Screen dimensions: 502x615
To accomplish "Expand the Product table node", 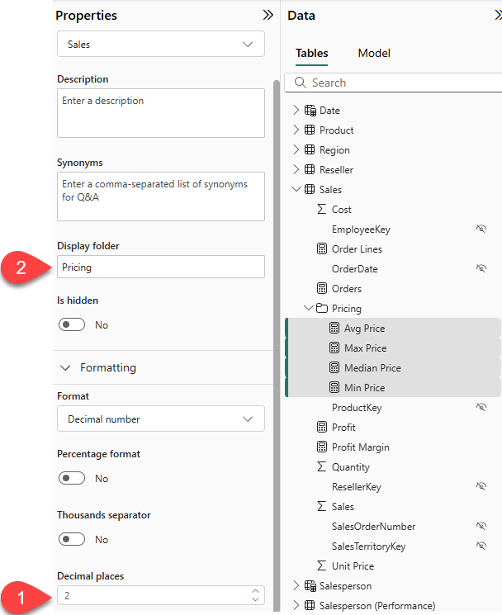I will coord(297,130).
